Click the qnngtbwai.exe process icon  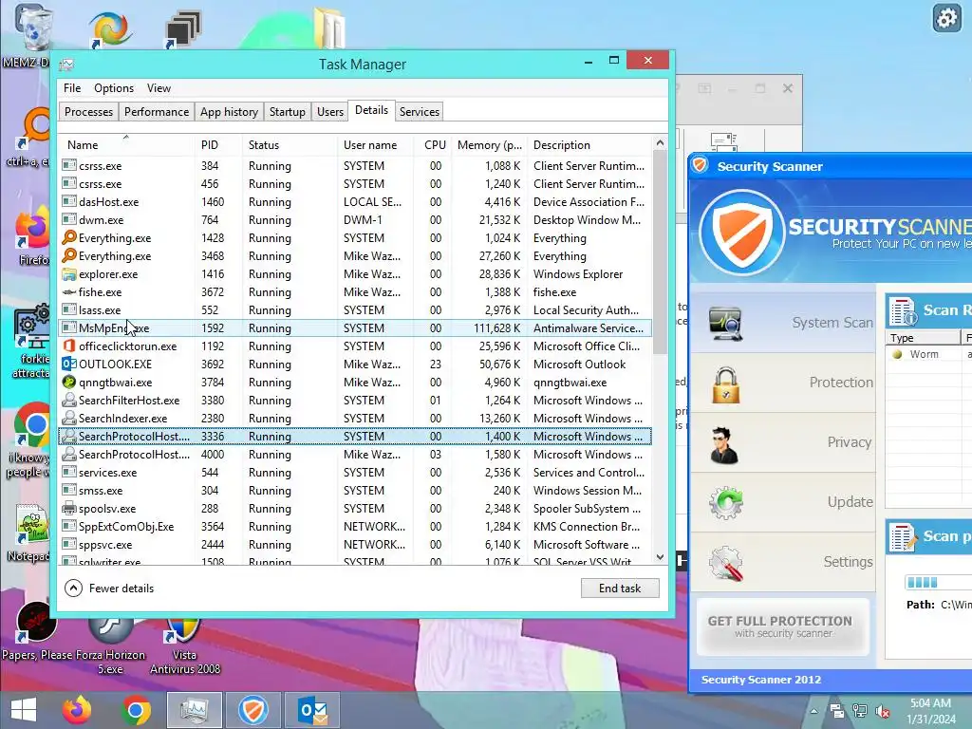click(x=69, y=382)
